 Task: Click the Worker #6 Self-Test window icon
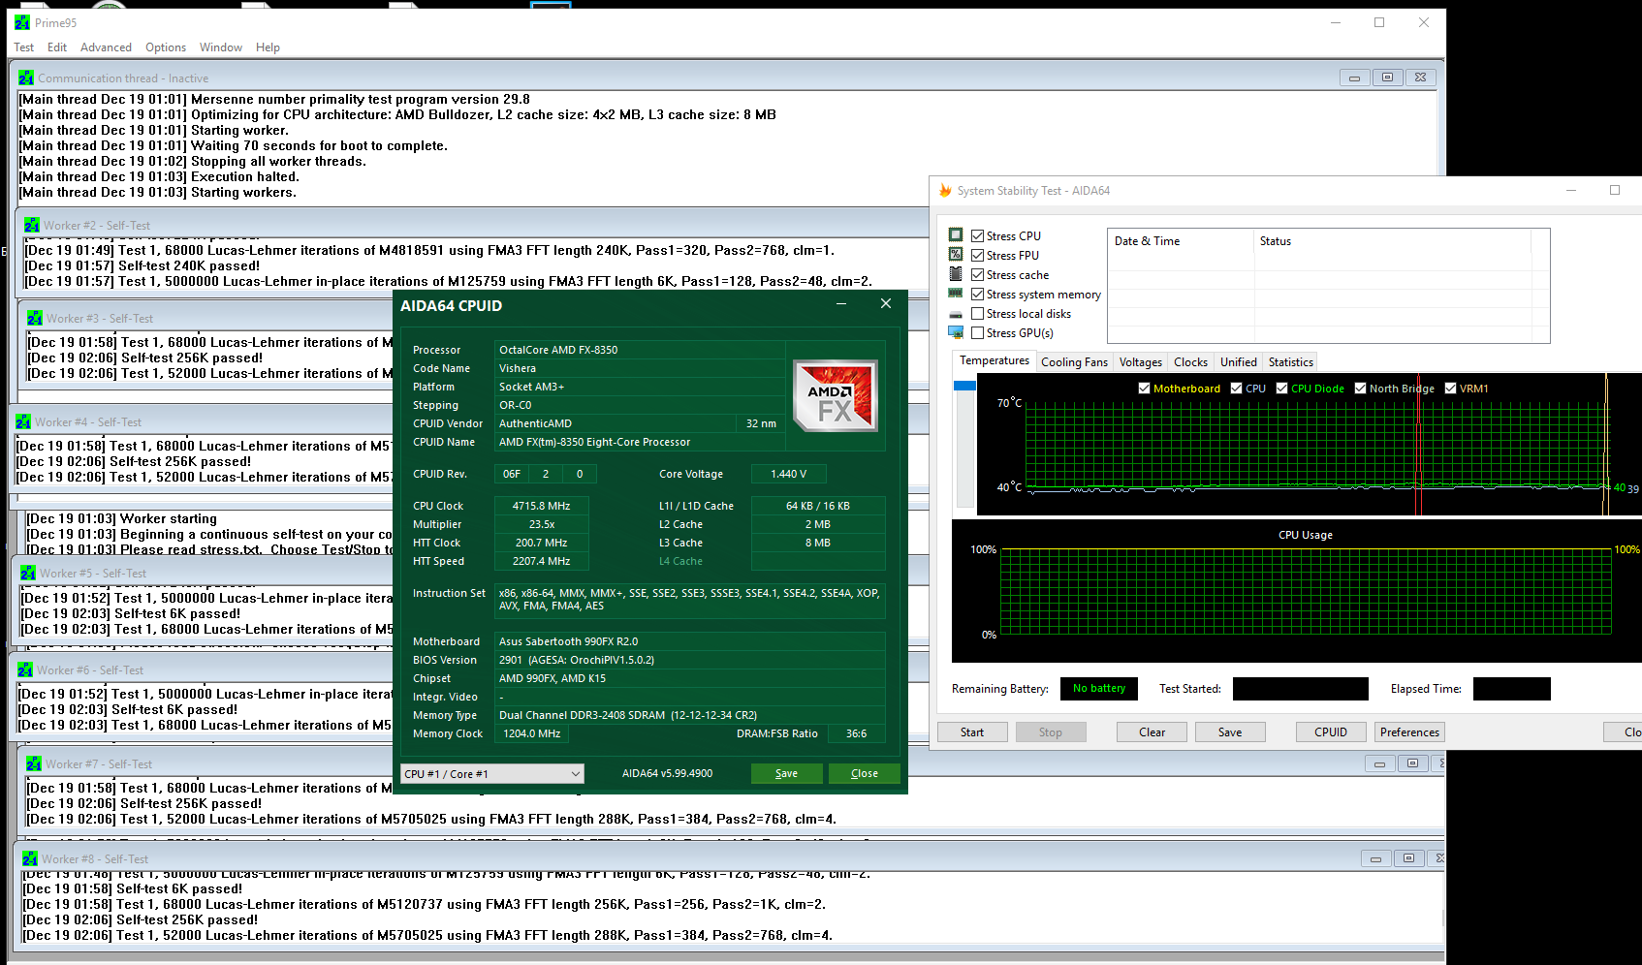click(25, 669)
